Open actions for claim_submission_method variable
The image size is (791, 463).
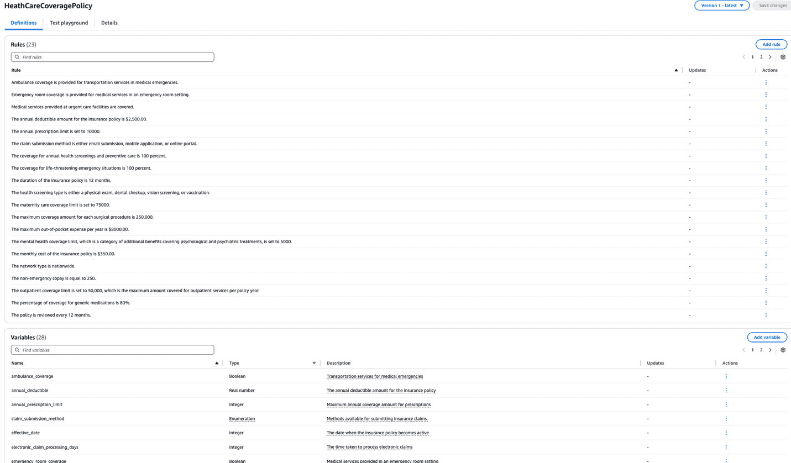coord(726,418)
